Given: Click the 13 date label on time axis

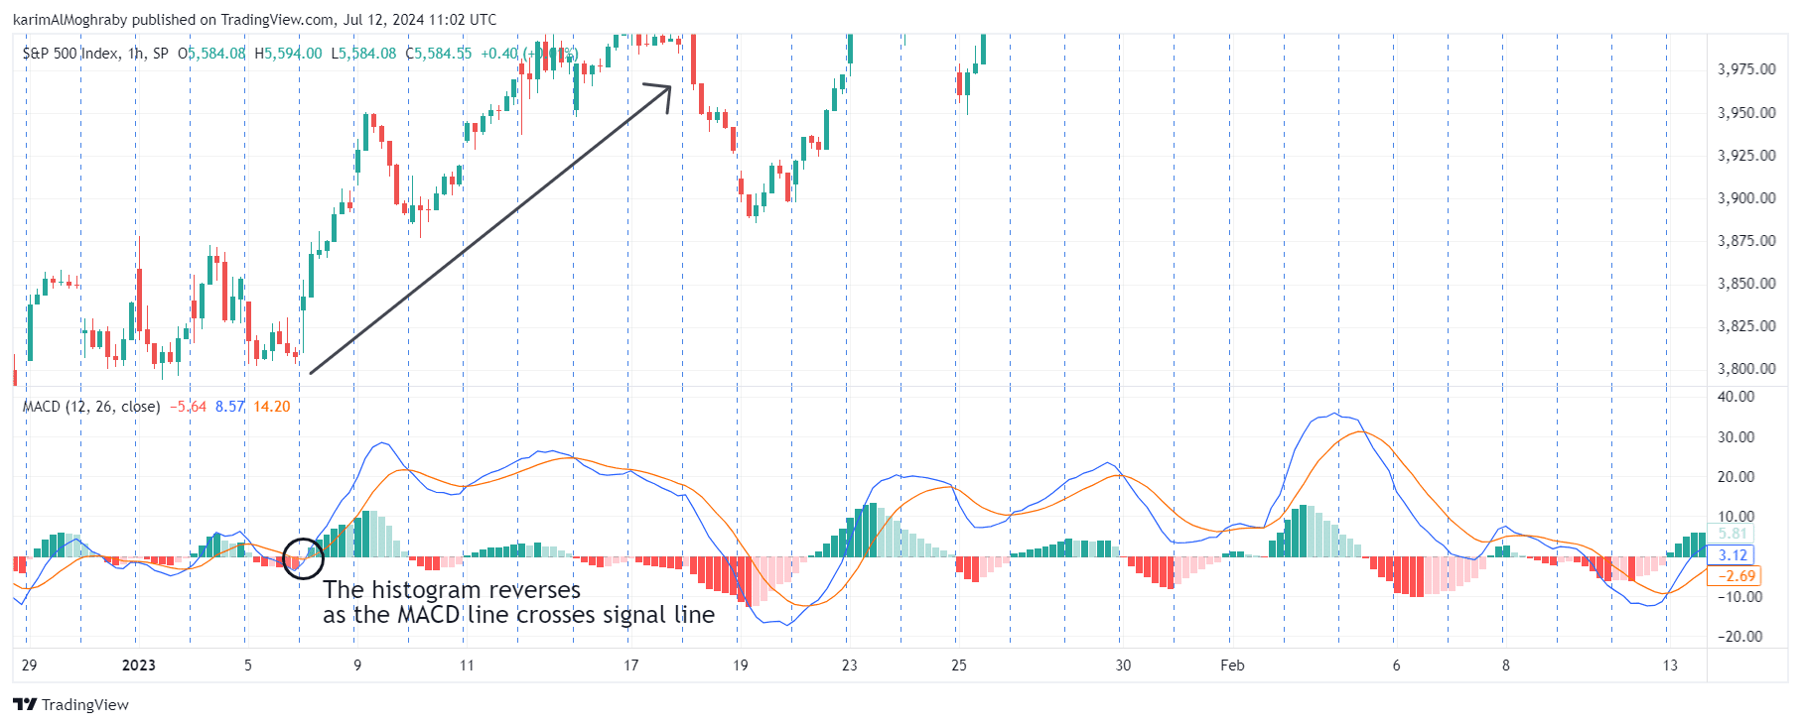Looking at the screenshot, I should [x=1670, y=665].
